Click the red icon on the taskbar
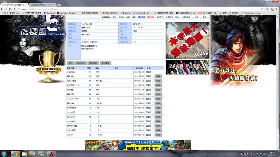The image size is (280, 157). (x=51, y=154)
